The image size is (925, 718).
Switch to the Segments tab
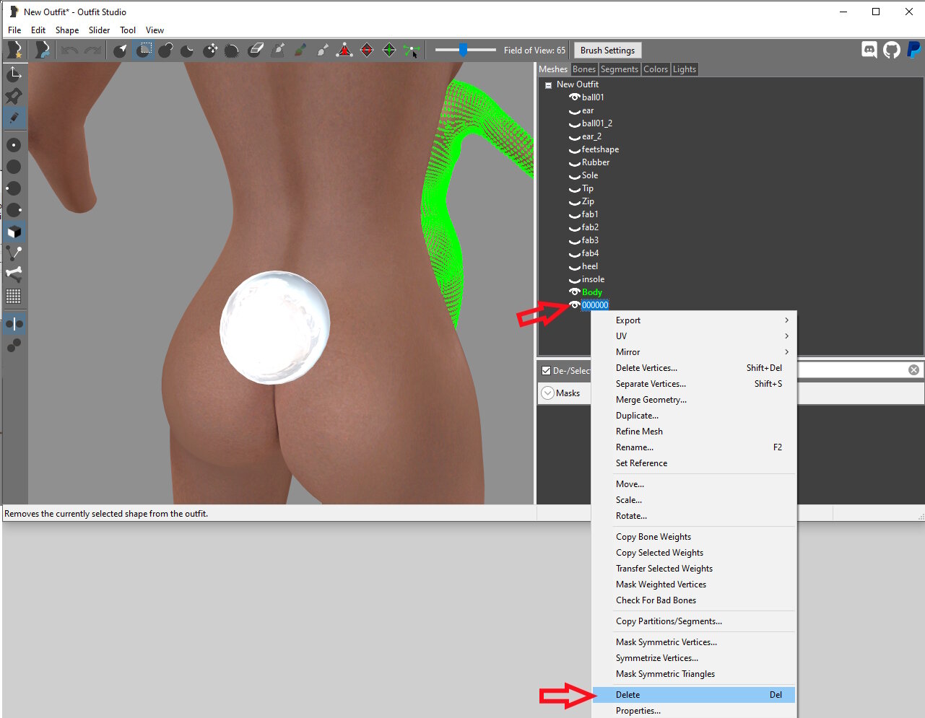coord(620,69)
